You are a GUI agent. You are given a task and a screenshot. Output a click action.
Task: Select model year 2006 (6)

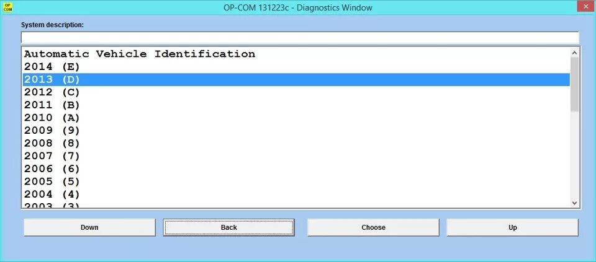click(296, 168)
